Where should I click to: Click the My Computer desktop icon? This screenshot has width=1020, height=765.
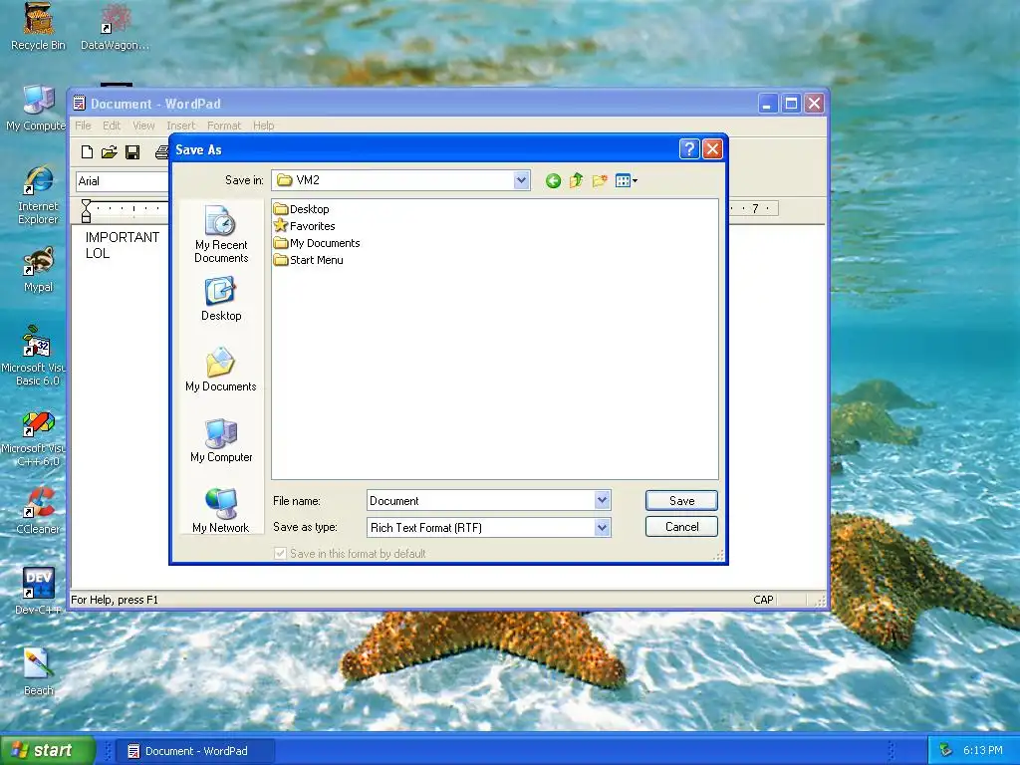click(x=36, y=108)
